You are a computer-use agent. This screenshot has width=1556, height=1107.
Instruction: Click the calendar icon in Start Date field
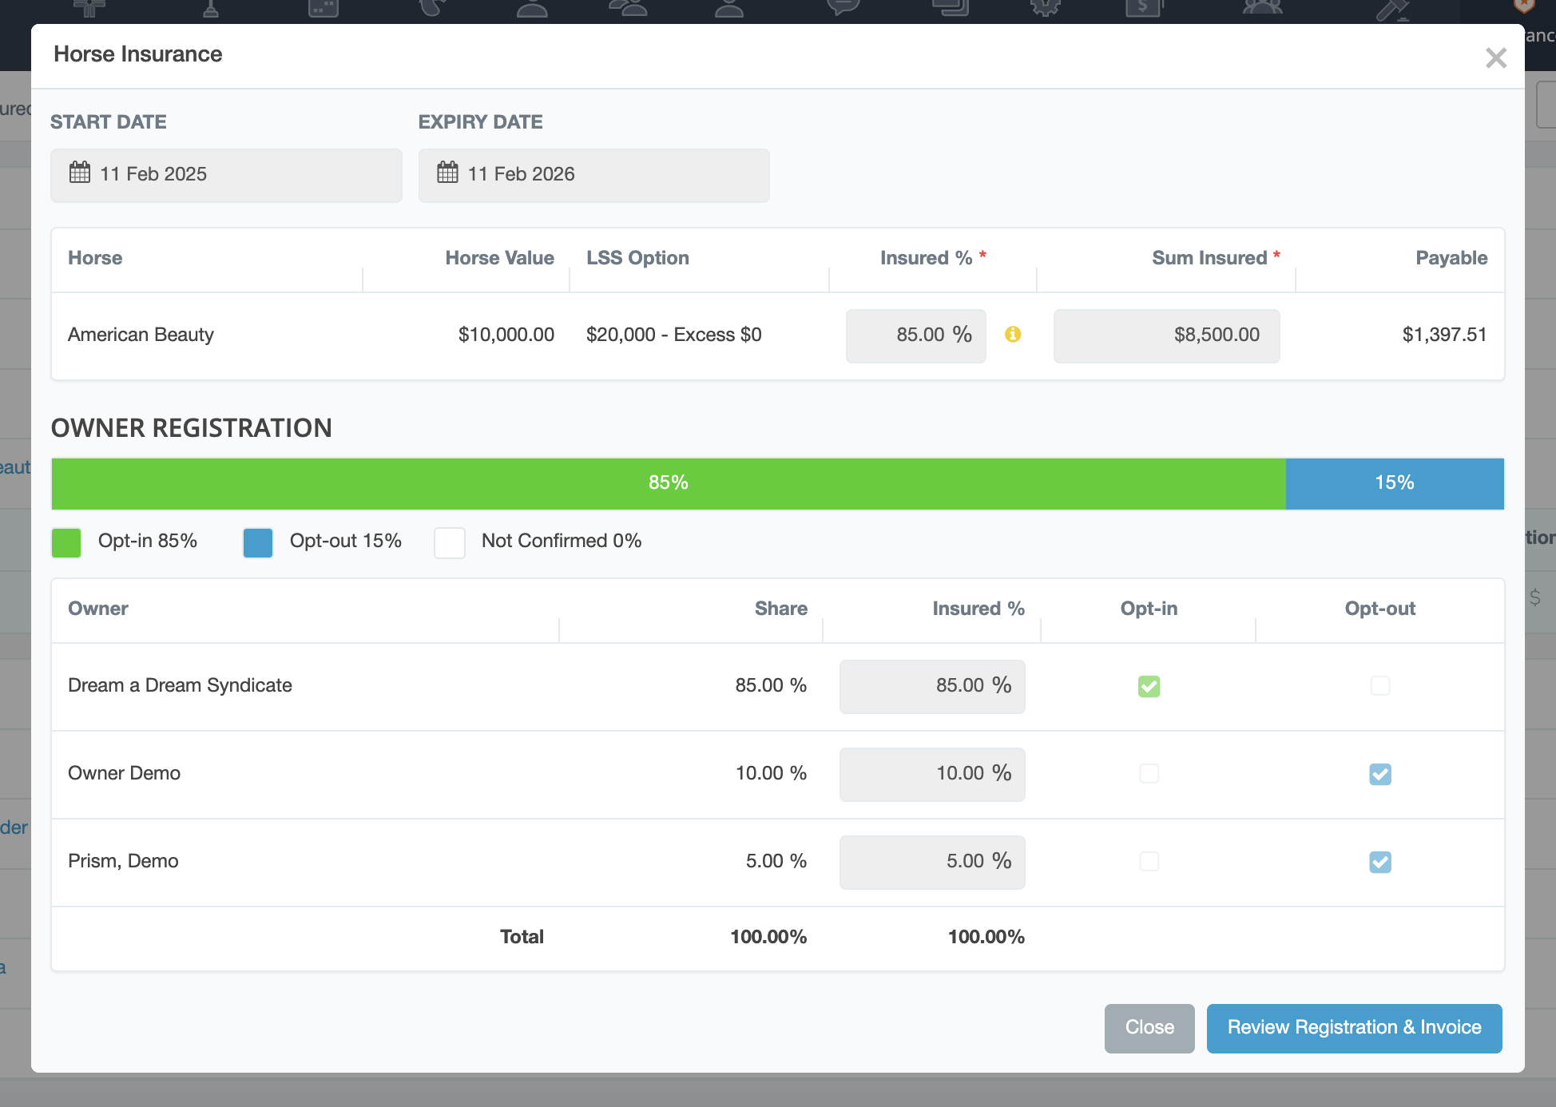[x=80, y=173]
